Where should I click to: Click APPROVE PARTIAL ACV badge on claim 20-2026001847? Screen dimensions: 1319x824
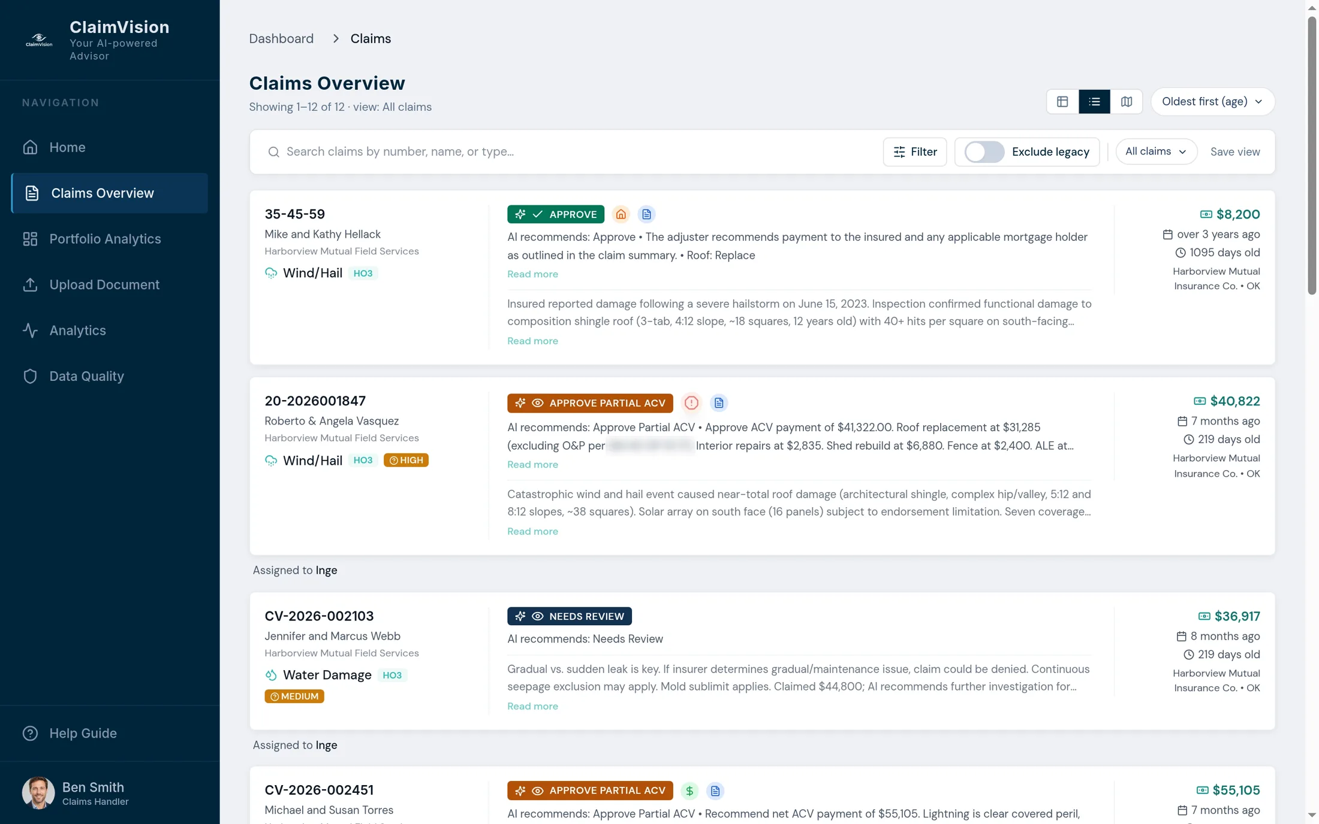(590, 403)
